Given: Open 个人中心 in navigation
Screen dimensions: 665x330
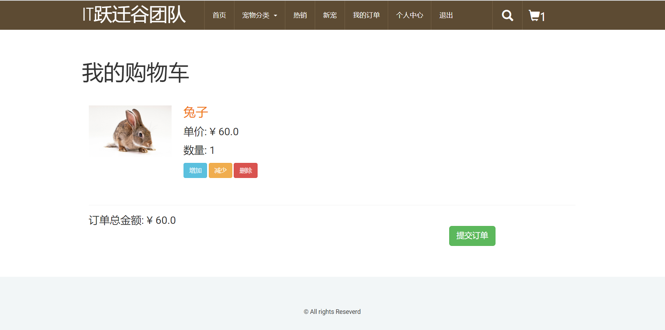Looking at the screenshot, I should (x=410, y=15).
